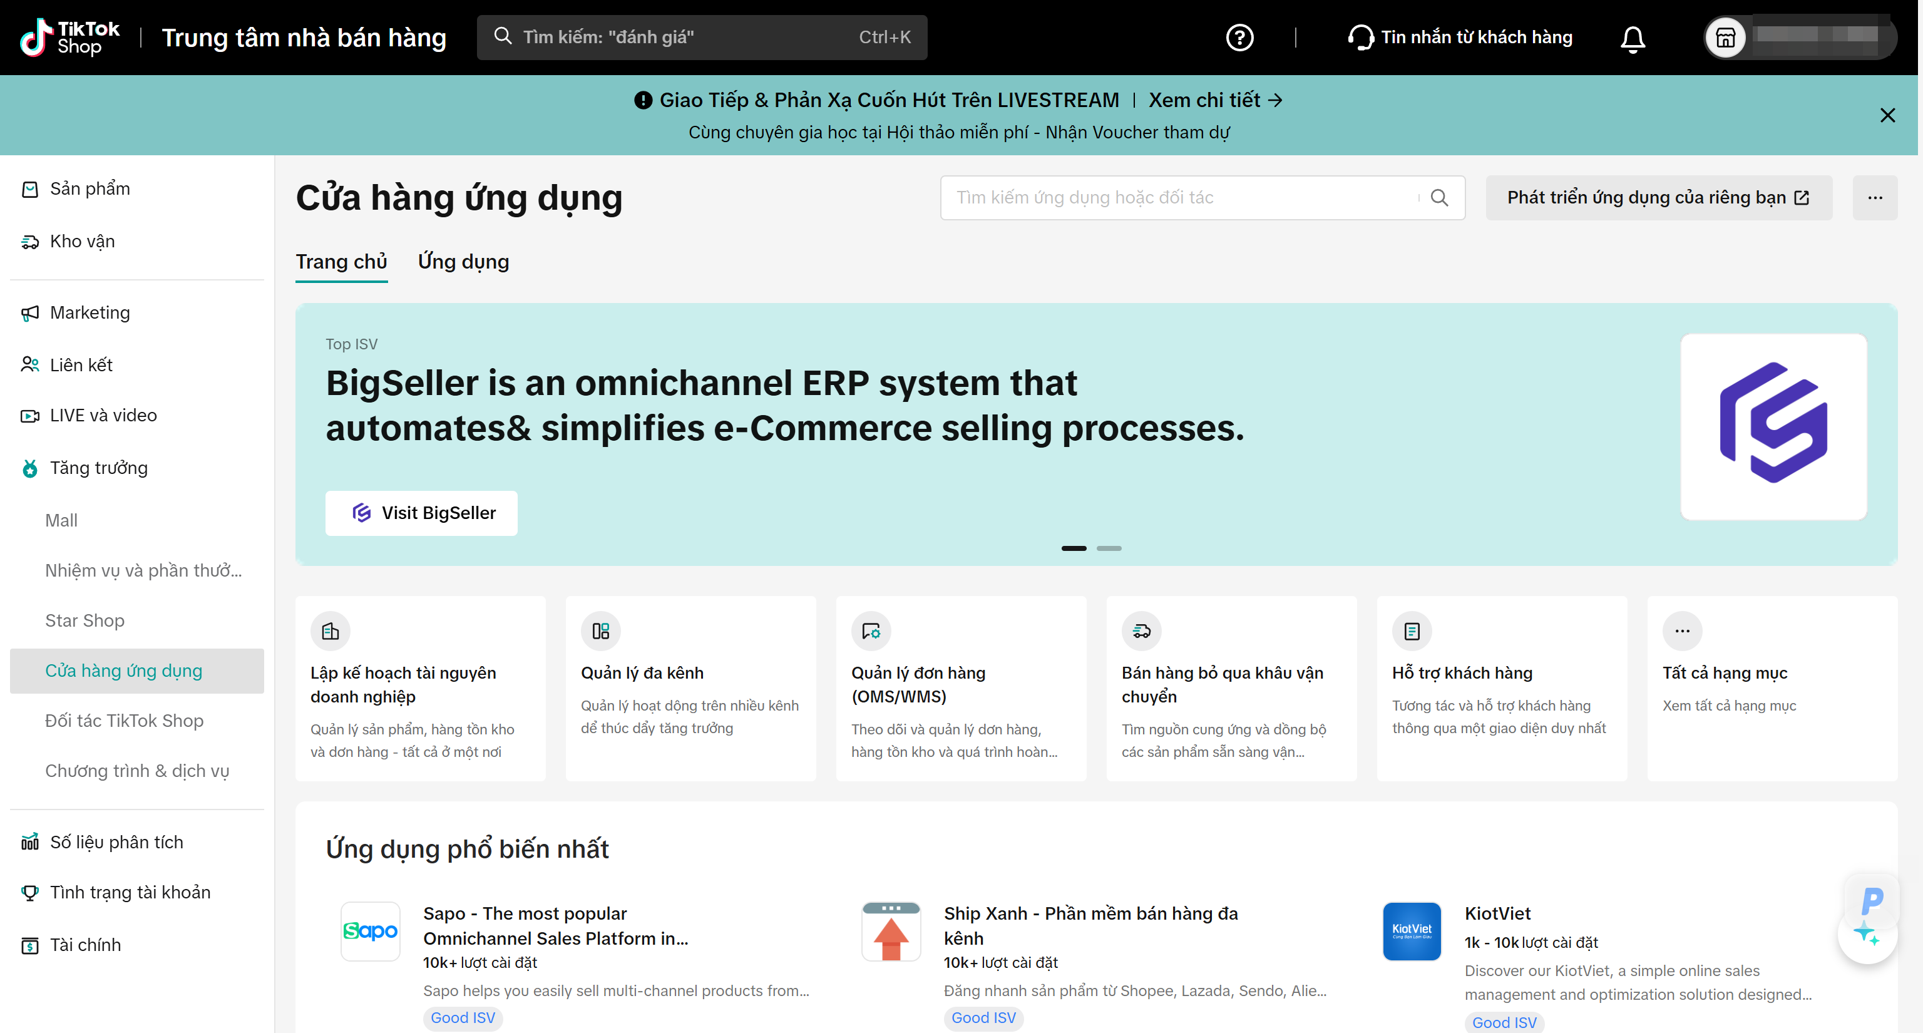Open the help question mark icon
This screenshot has height=1033, width=1923.
pyautogui.click(x=1239, y=38)
